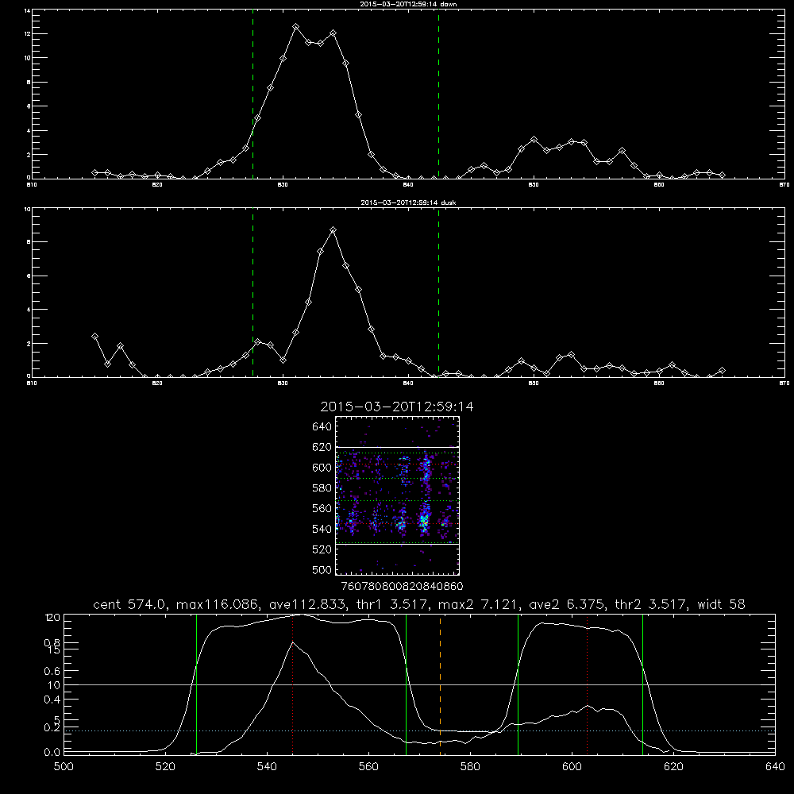Click the heatmap image of detector counts
This screenshot has height=794, width=794.
pos(398,495)
